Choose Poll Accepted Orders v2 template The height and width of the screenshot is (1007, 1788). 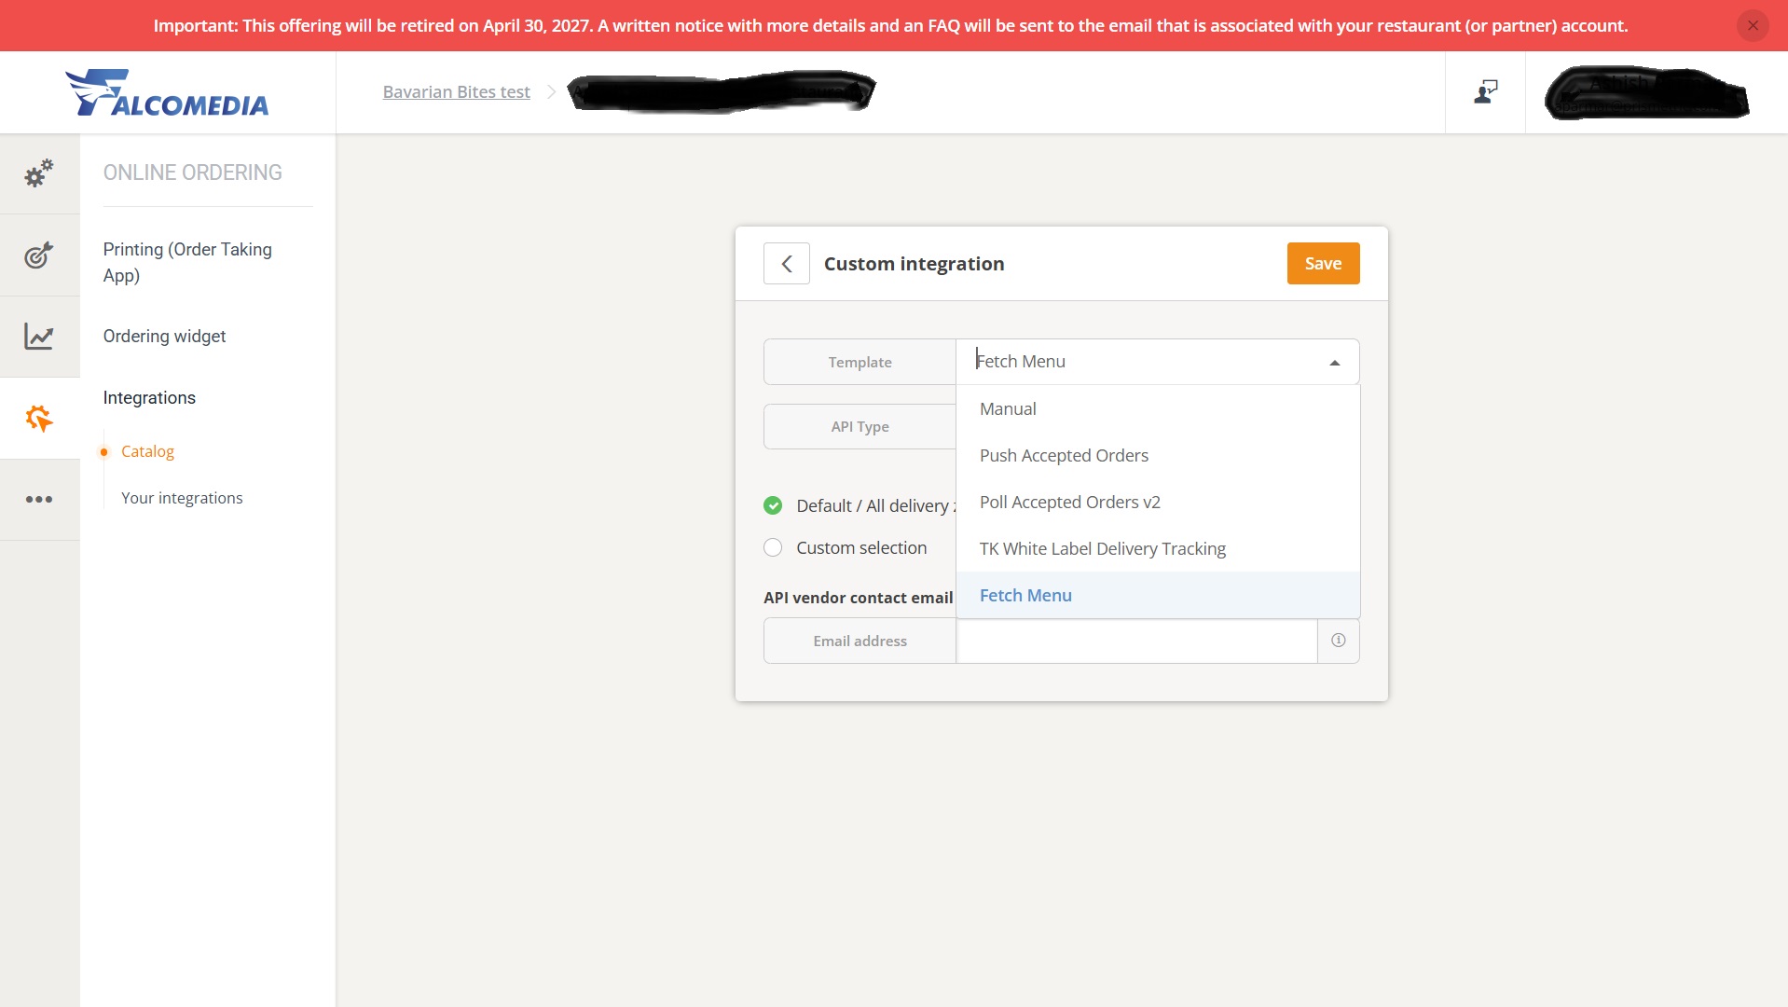point(1158,502)
